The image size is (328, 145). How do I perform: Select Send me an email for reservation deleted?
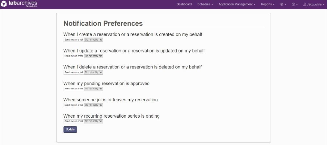coord(74,72)
